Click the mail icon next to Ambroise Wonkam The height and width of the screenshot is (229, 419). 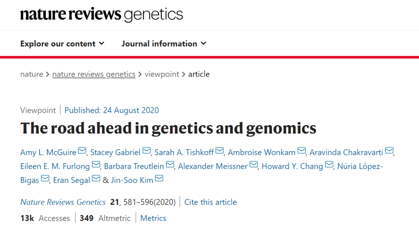[x=301, y=151]
